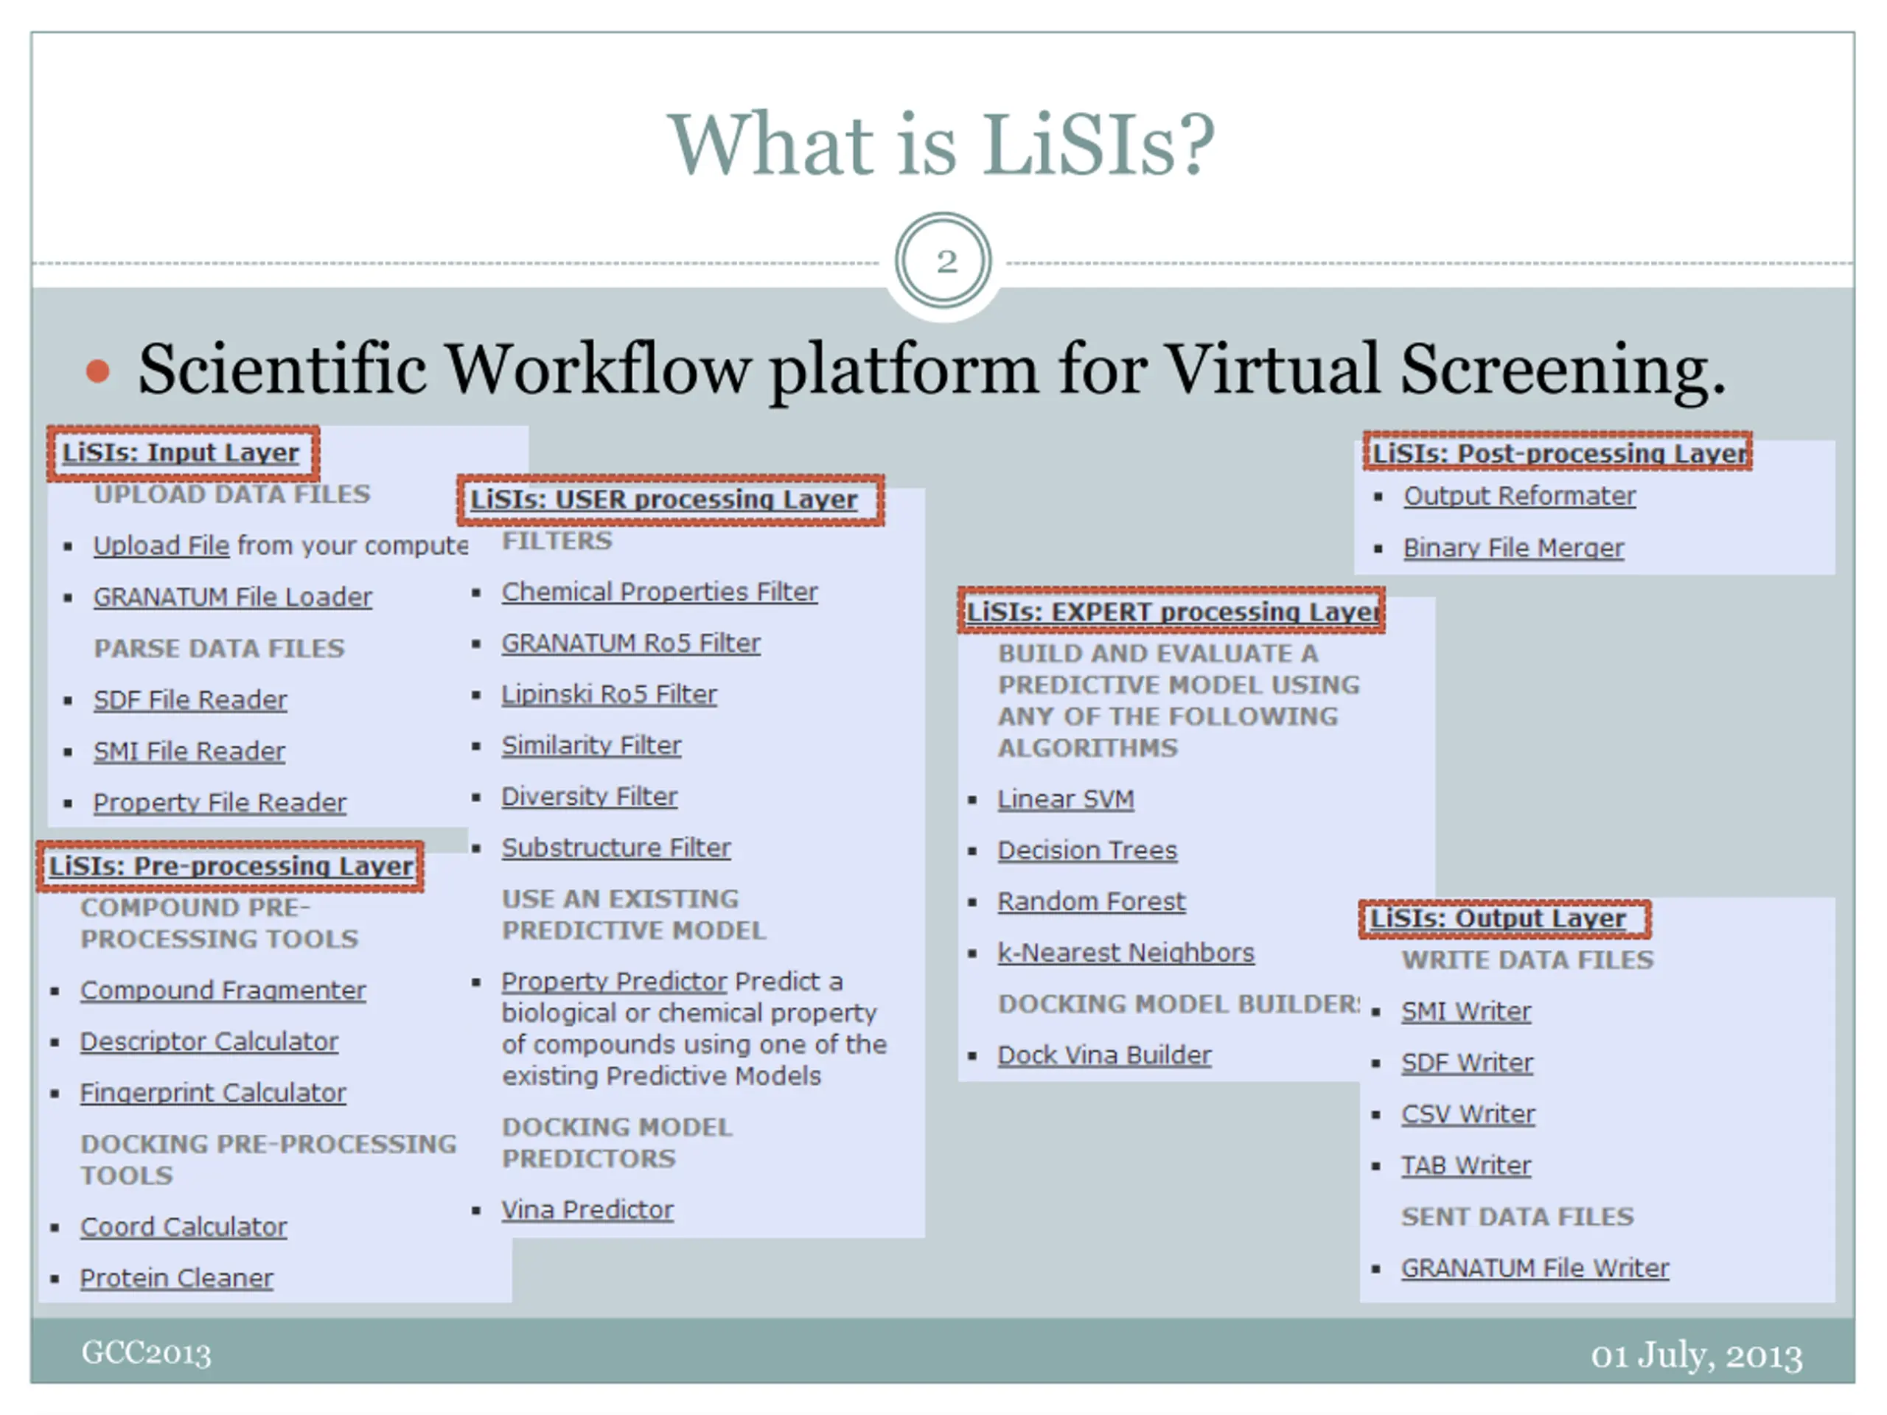This screenshot has width=1887, height=1415.
Task: Click the 'GCC2013' footer text
Action: (146, 1355)
